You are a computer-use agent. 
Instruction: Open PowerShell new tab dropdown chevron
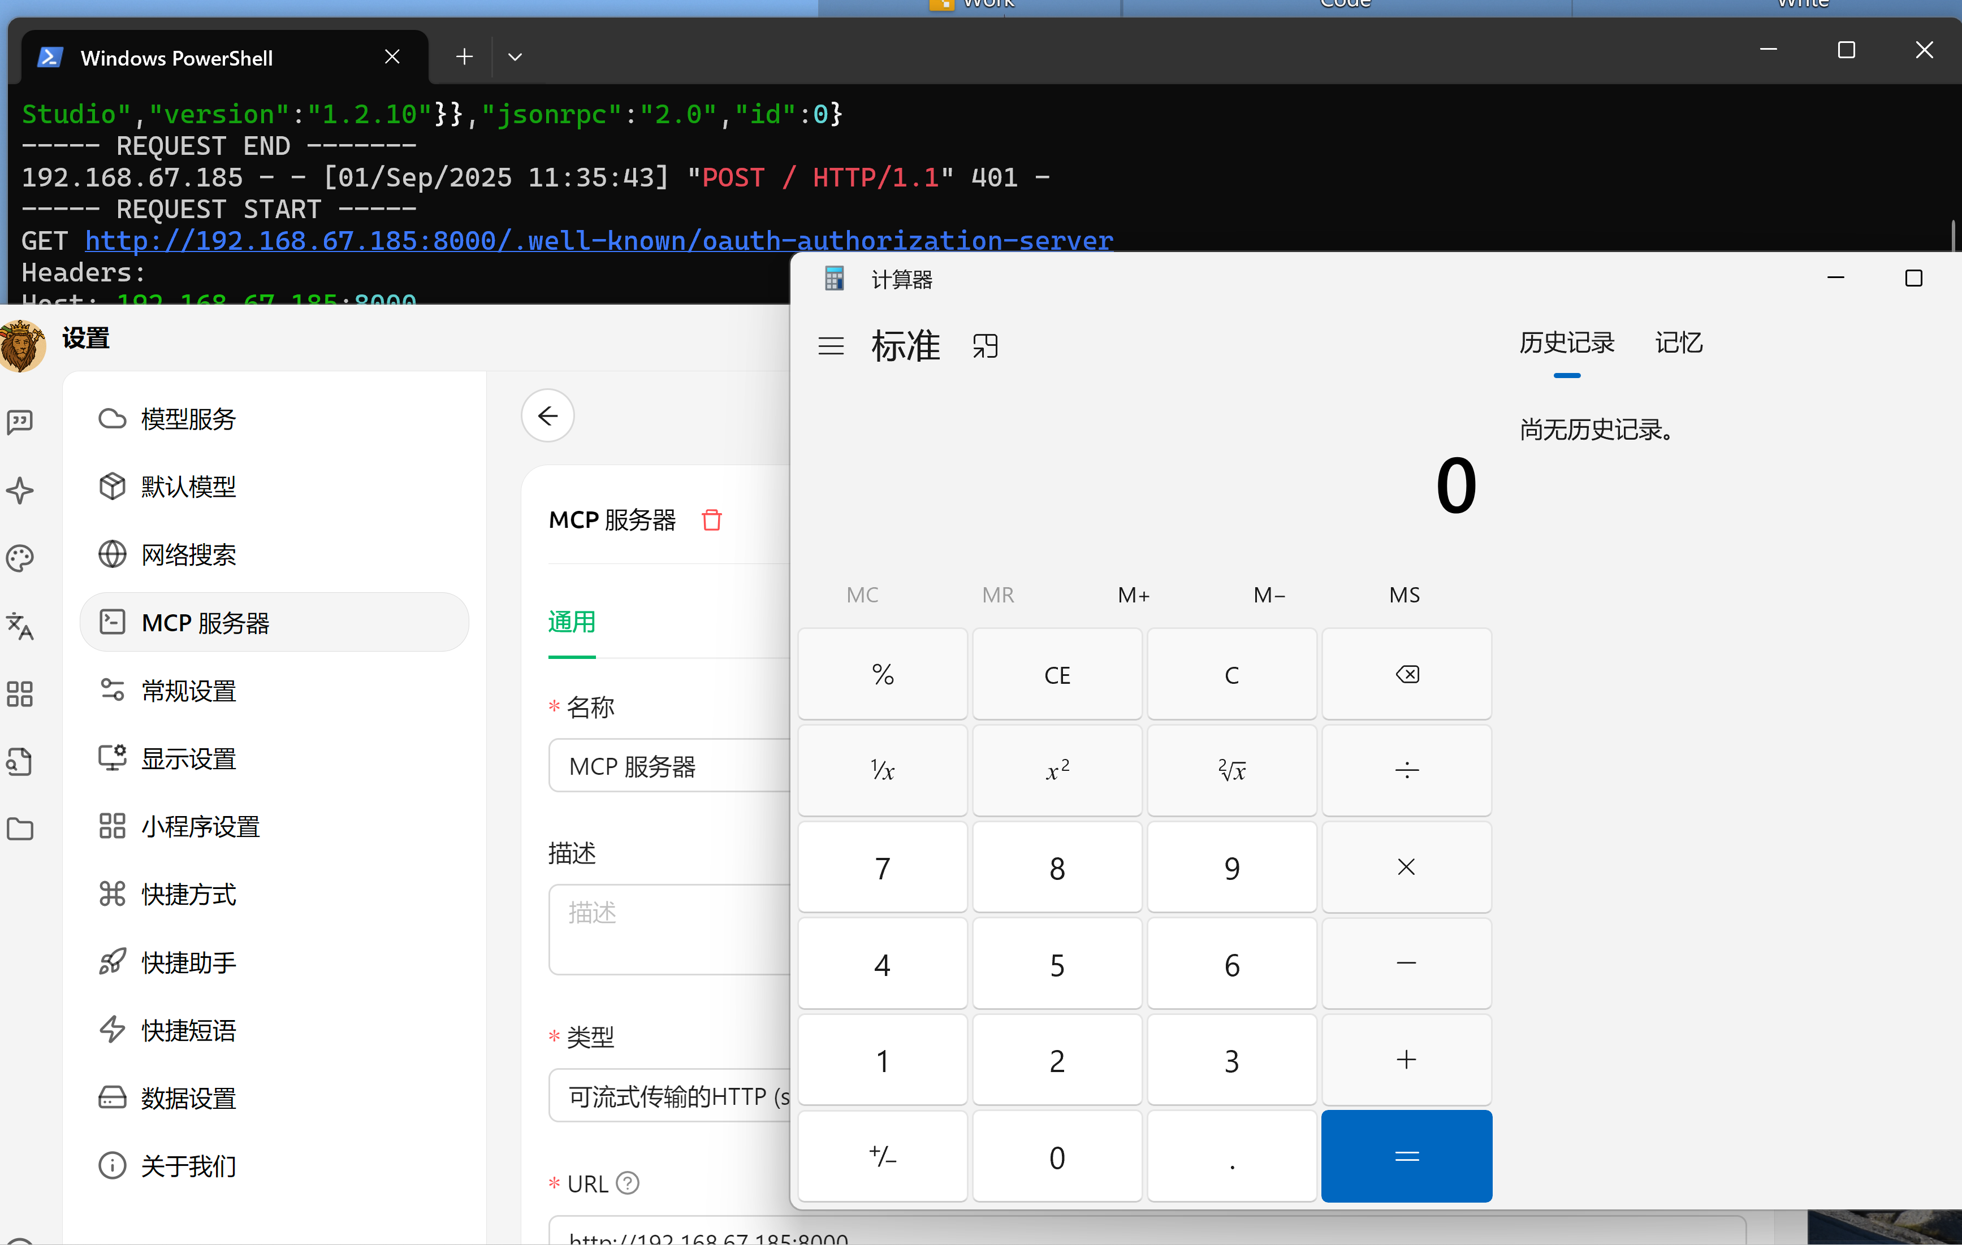[514, 57]
